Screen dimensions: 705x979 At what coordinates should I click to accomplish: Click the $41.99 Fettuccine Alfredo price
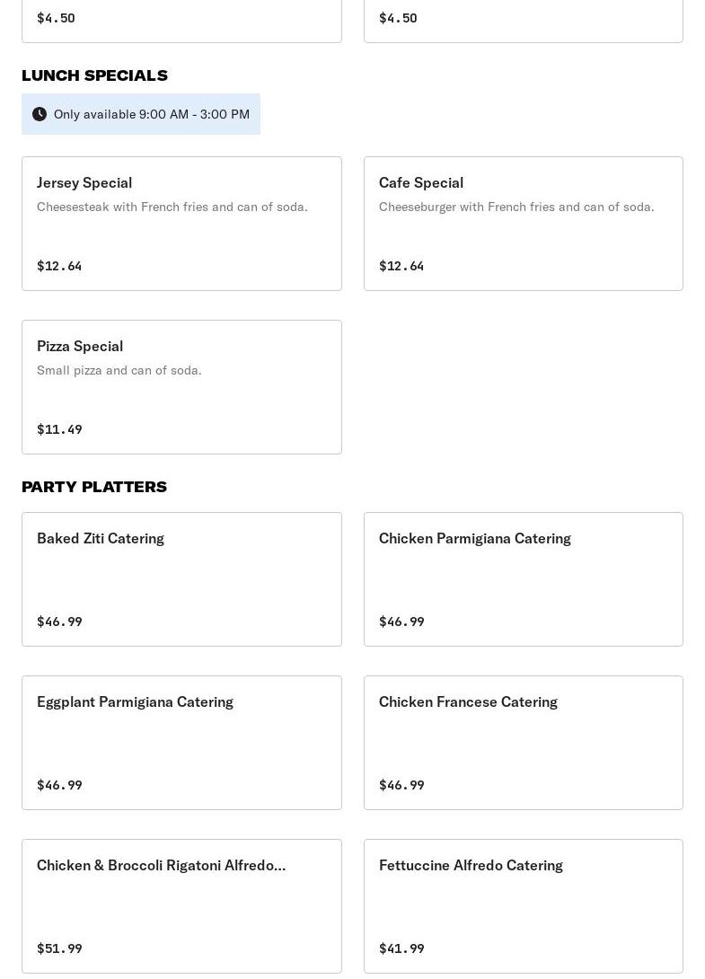pos(401,948)
